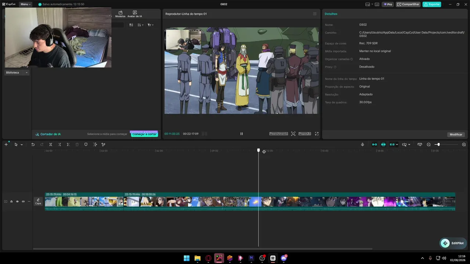Expand the cursor tool mode dropdown

point(22,144)
